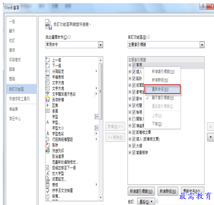
Task: Enable the 開發人員 checkbox
Action: pyautogui.click(x=133, y=119)
